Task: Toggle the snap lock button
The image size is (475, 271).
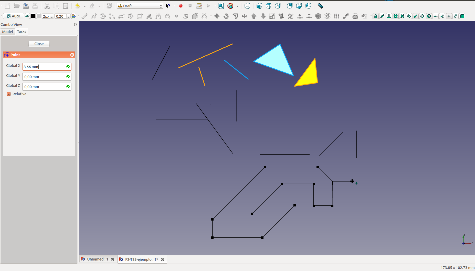Action: [375, 16]
